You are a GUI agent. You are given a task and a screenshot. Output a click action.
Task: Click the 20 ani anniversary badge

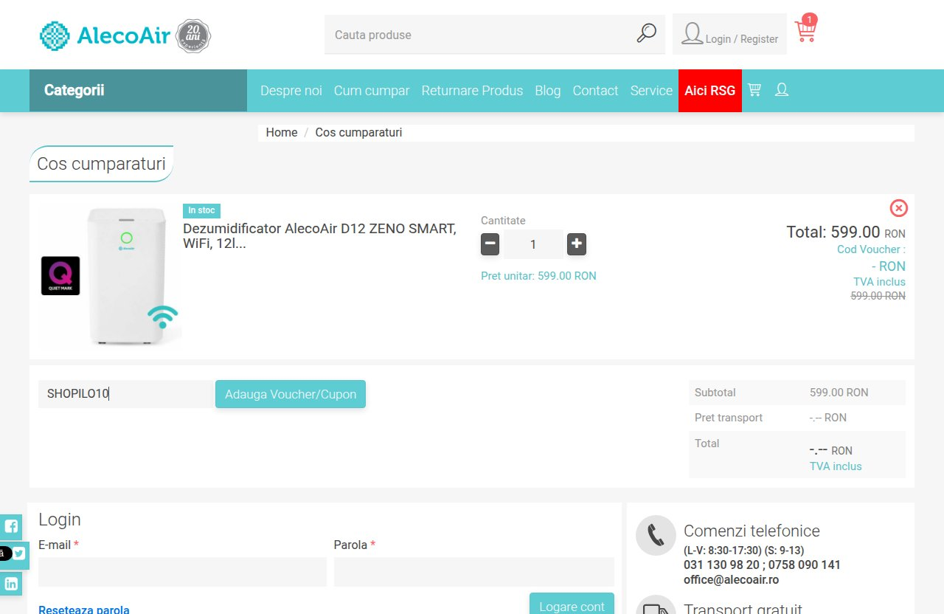click(194, 35)
